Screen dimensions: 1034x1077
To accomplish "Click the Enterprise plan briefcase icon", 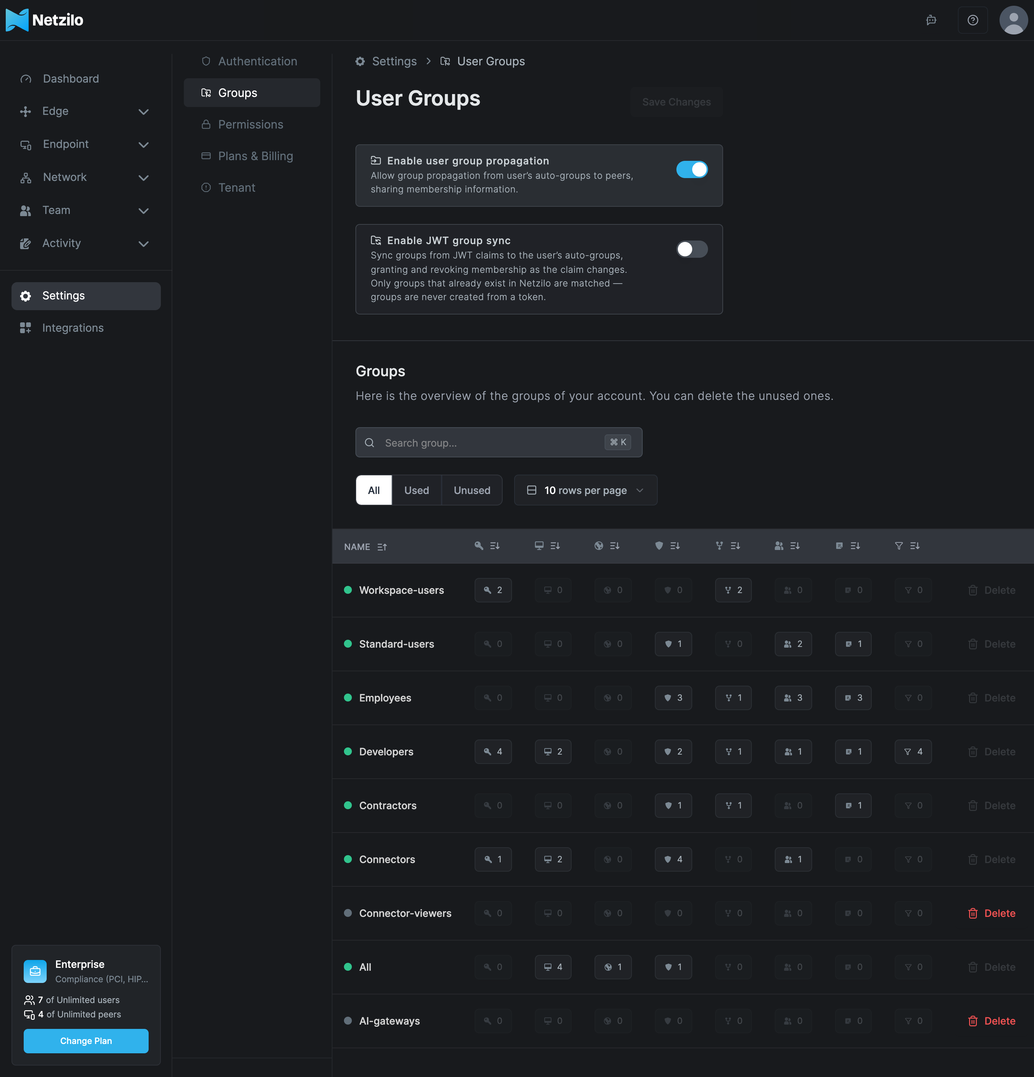I will click(35, 971).
